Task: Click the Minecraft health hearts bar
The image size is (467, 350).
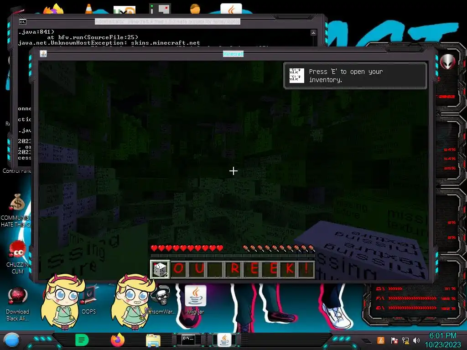Action: pyautogui.click(x=187, y=248)
